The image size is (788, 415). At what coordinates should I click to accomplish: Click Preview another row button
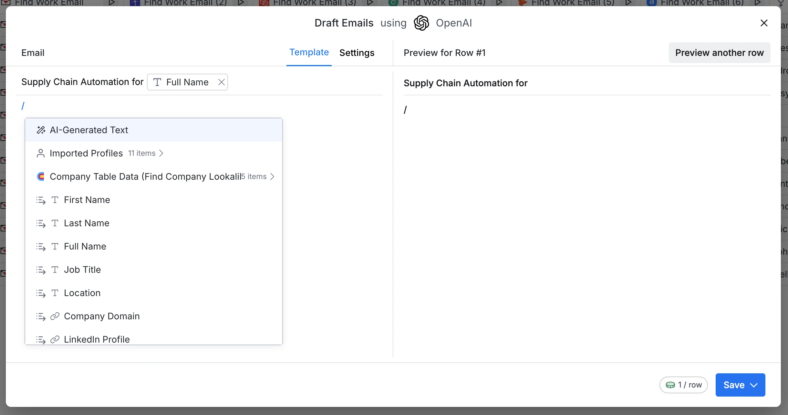(719, 53)
